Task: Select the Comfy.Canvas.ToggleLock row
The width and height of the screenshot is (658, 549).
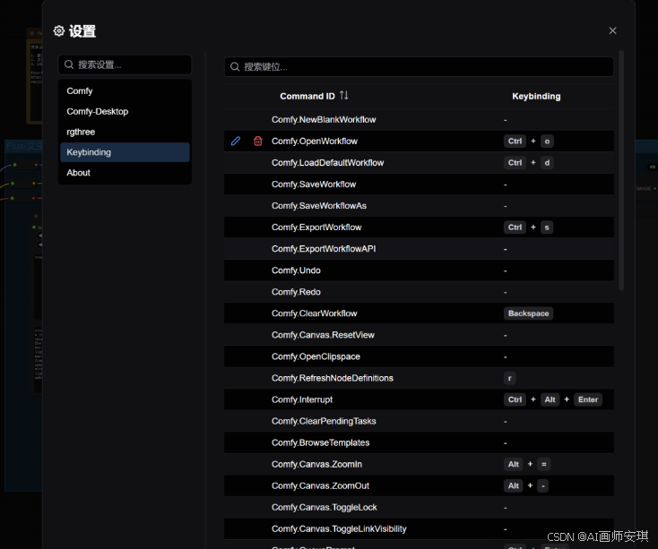Action: (419, 508)
